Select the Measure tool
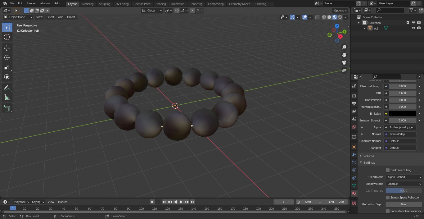 coord(7,98)
